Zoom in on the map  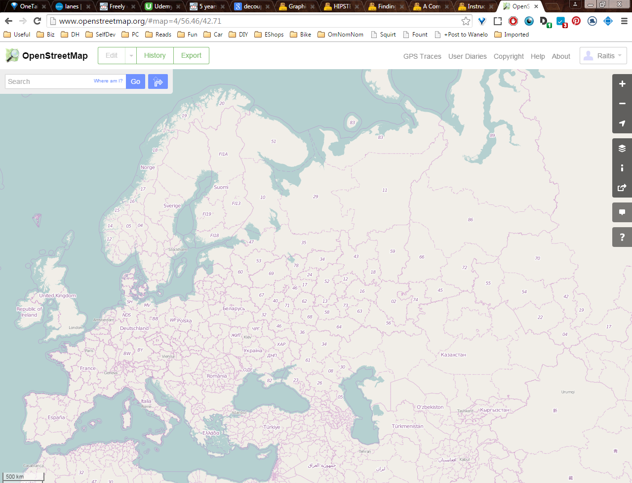(x=622, y=84)
